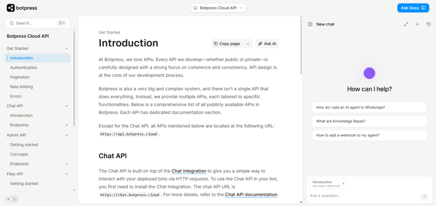Open the Chat API documentation link

click(x=251, y=195)
